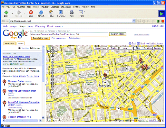The image size is (166, 128).
Task: Open the More... map options
Action: click(126, 48)
